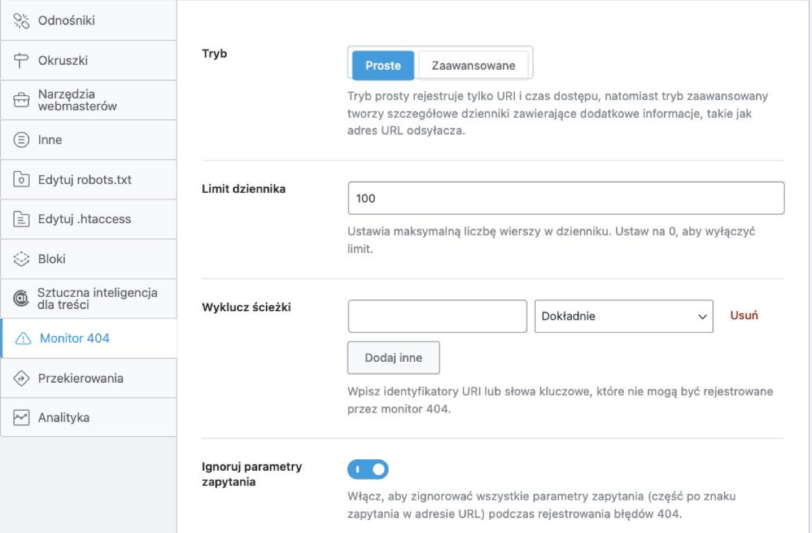Click the Limit dziennika label
This screenshot has height=533, width=812.
point(244,189)
